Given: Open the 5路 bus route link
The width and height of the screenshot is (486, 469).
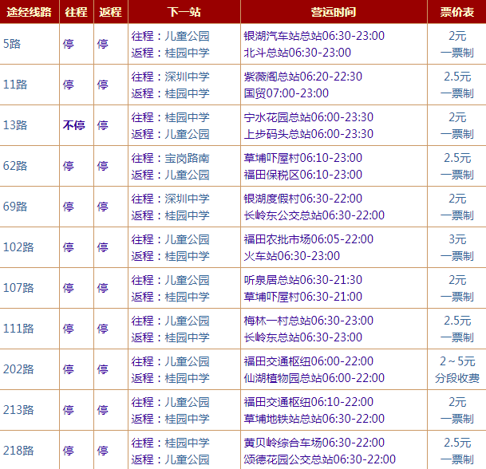Looking at the screenshot, I should coord(12,44).
